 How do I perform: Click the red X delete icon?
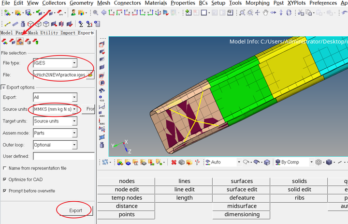pyautogui.click(x=174, y=162)
